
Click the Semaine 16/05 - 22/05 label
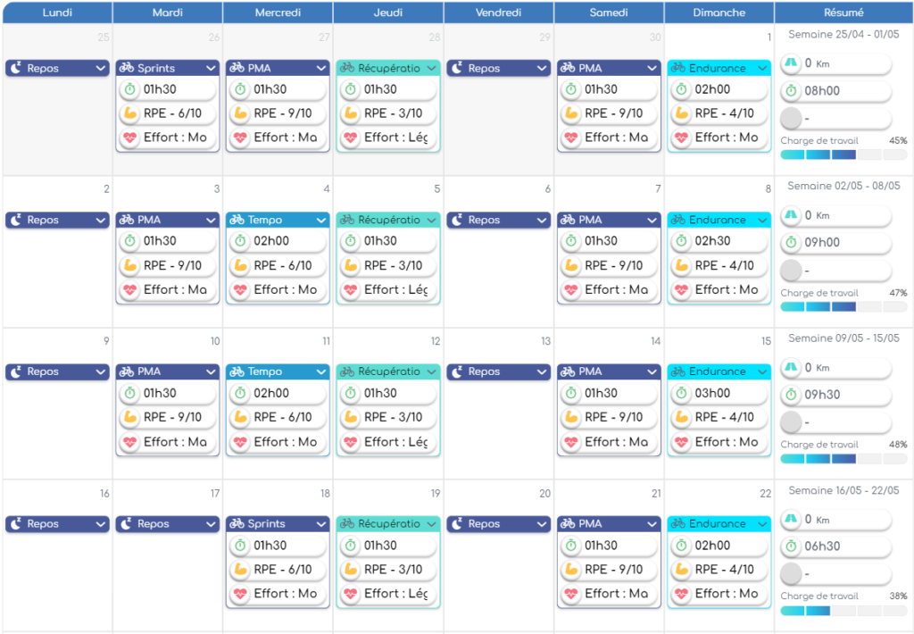[843, 490]
